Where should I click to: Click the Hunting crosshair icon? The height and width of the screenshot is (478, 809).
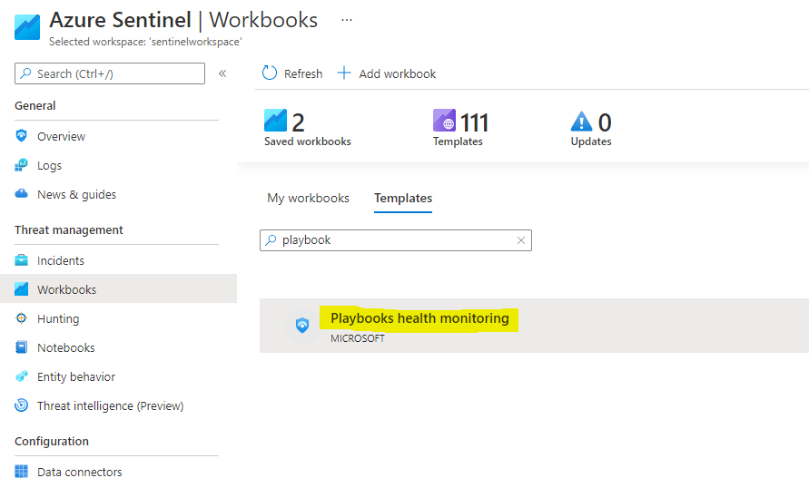21,318
